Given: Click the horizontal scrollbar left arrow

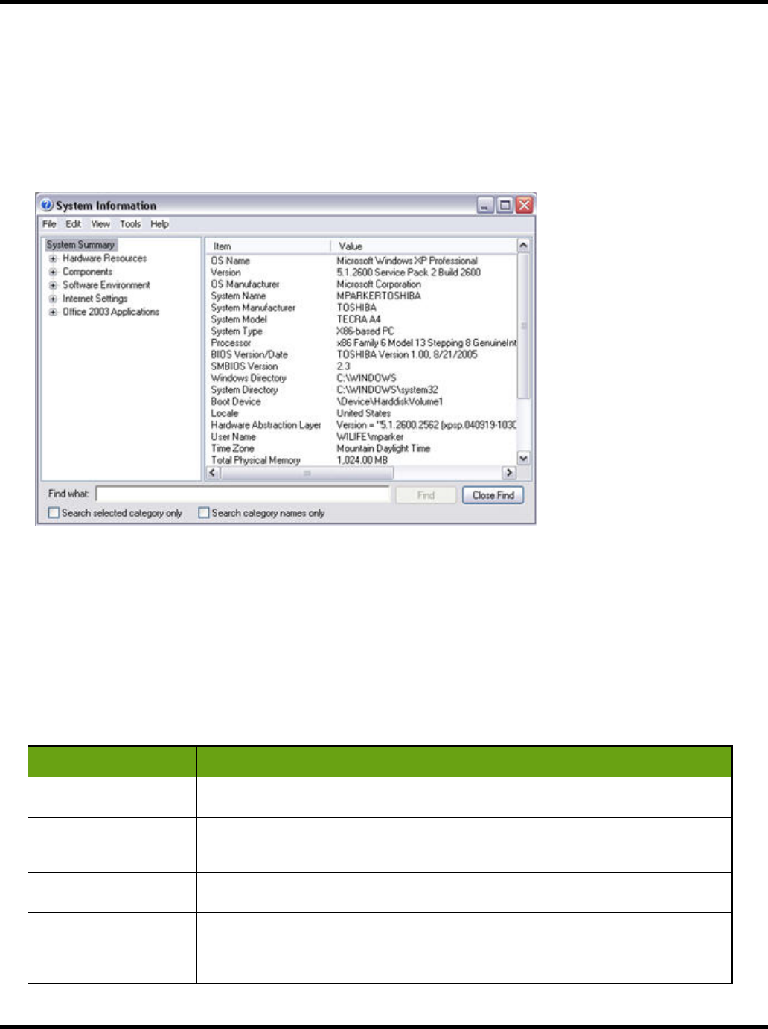Looking at the screenshot, I should [213, 472].
